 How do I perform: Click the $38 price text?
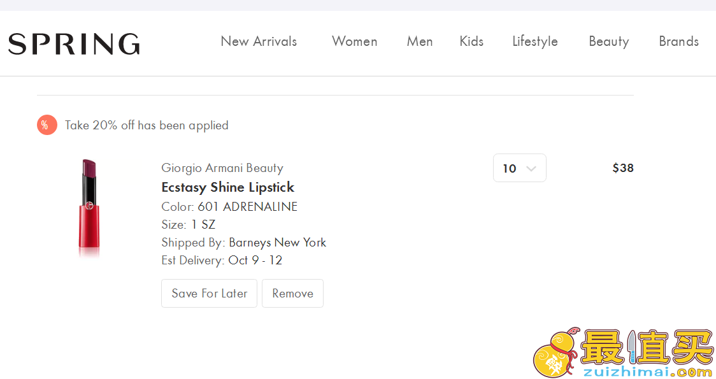(623, 168)
